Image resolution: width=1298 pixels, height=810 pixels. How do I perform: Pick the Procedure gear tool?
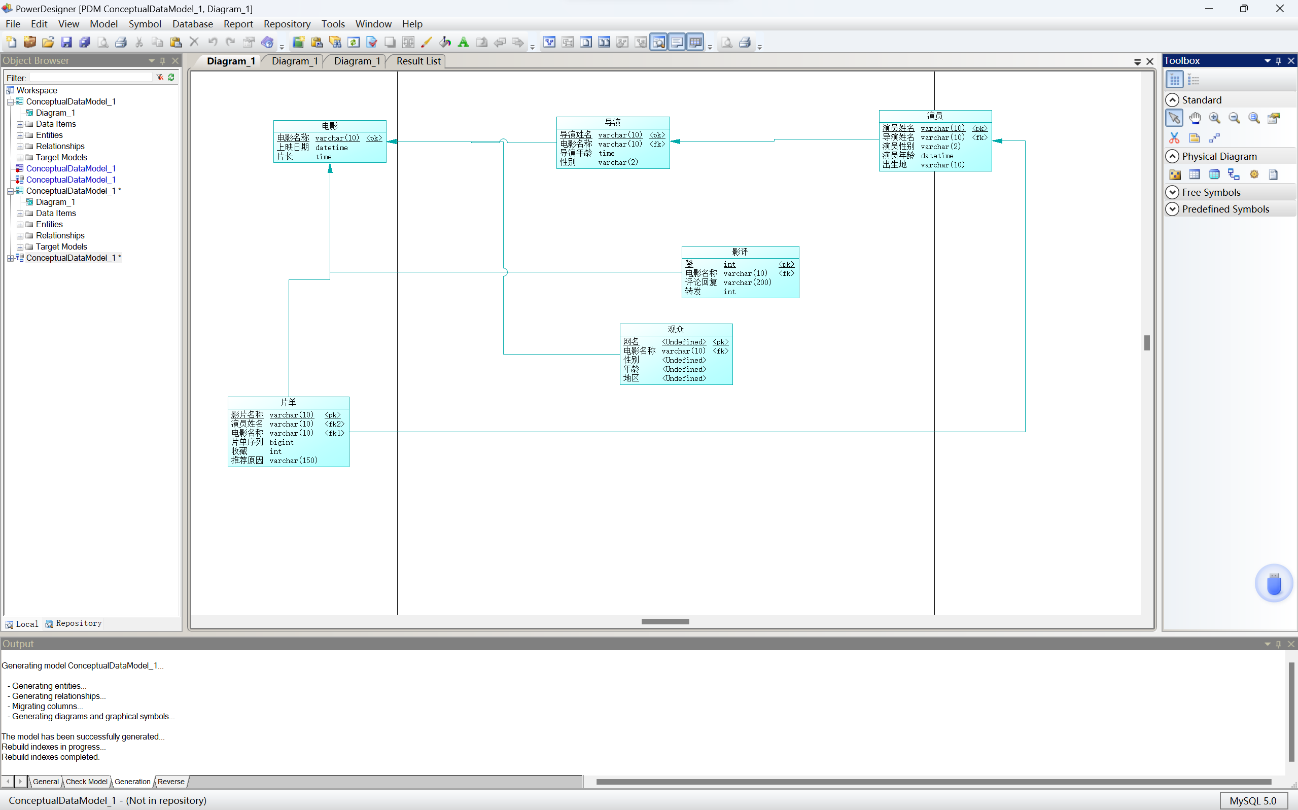[x=1253, y=174]
